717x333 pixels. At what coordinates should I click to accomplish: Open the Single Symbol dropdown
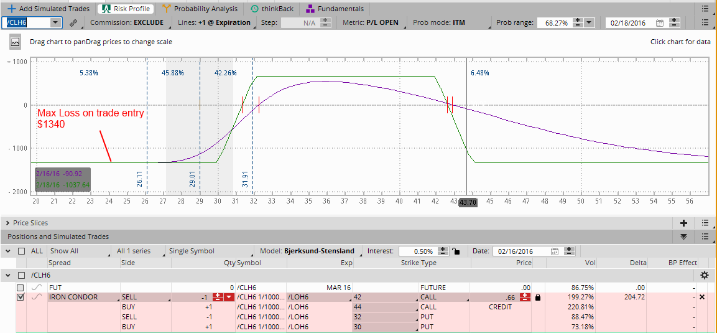[x=210, y=251]
